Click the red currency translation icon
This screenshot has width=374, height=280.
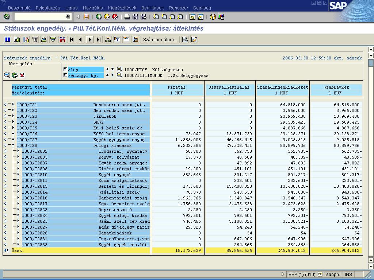click(x=62, y=39)
